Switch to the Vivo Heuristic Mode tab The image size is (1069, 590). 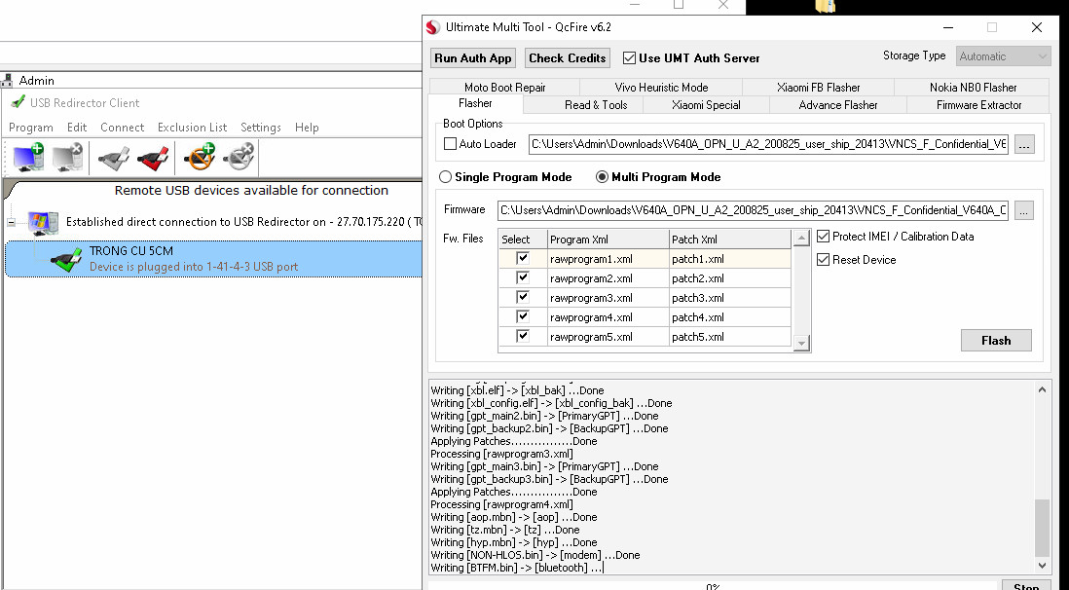tap(661, 88)
